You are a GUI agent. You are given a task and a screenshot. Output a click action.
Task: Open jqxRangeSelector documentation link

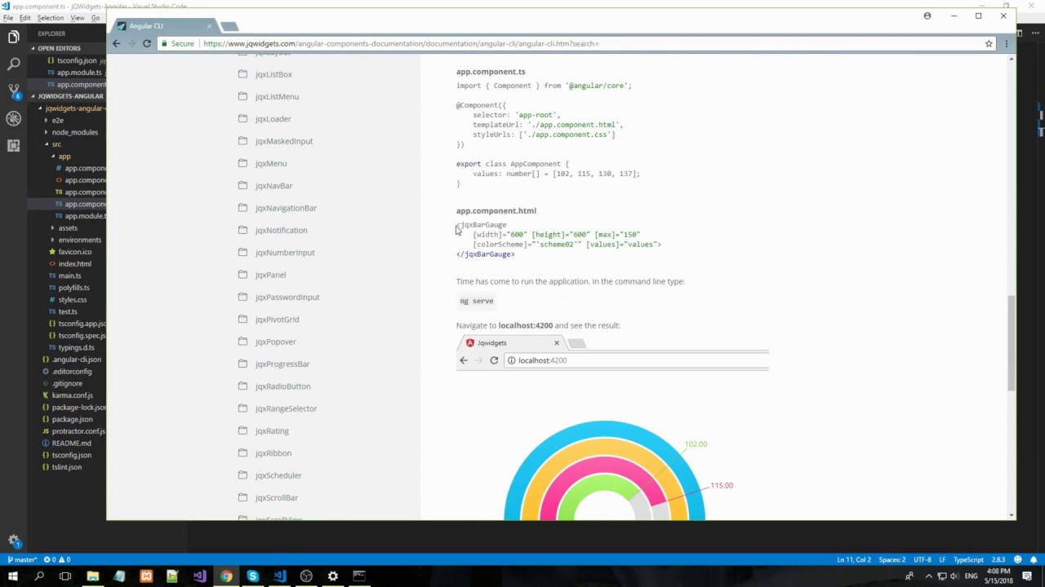pyautogui.click(x=286, y=408)
